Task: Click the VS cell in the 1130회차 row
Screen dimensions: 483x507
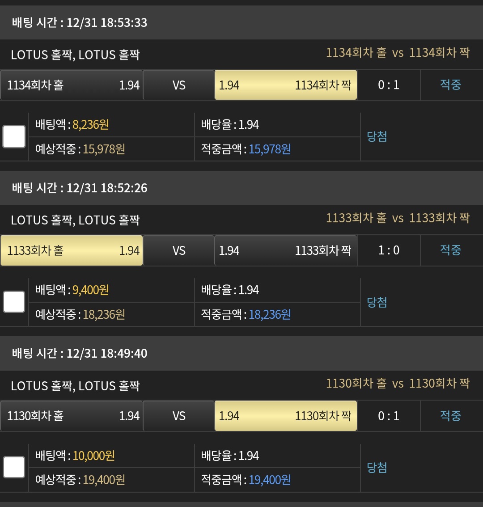Action: [179, 416]
